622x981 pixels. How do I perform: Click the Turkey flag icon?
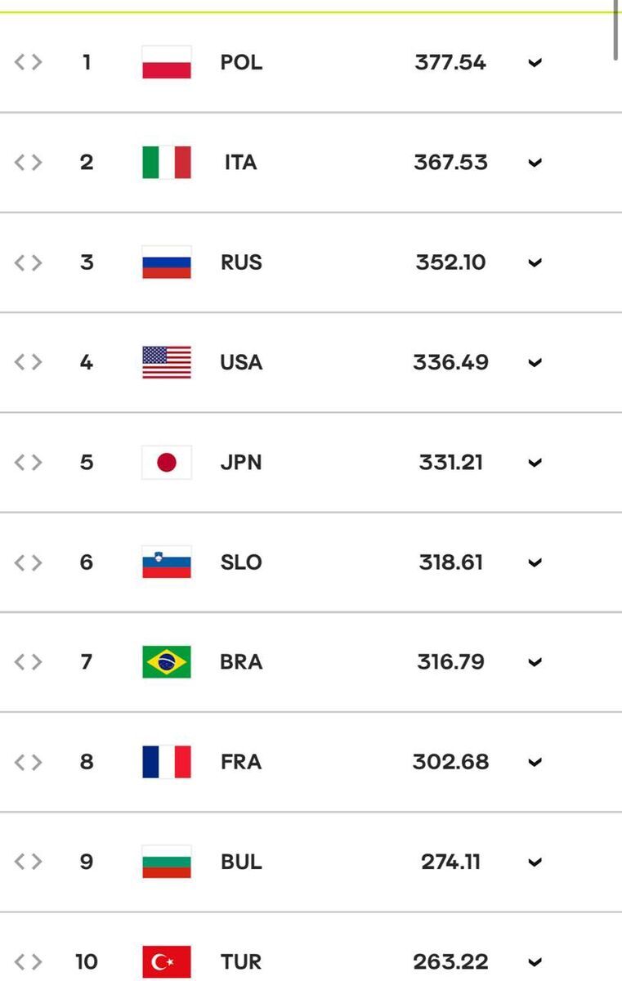click(167, 962)
